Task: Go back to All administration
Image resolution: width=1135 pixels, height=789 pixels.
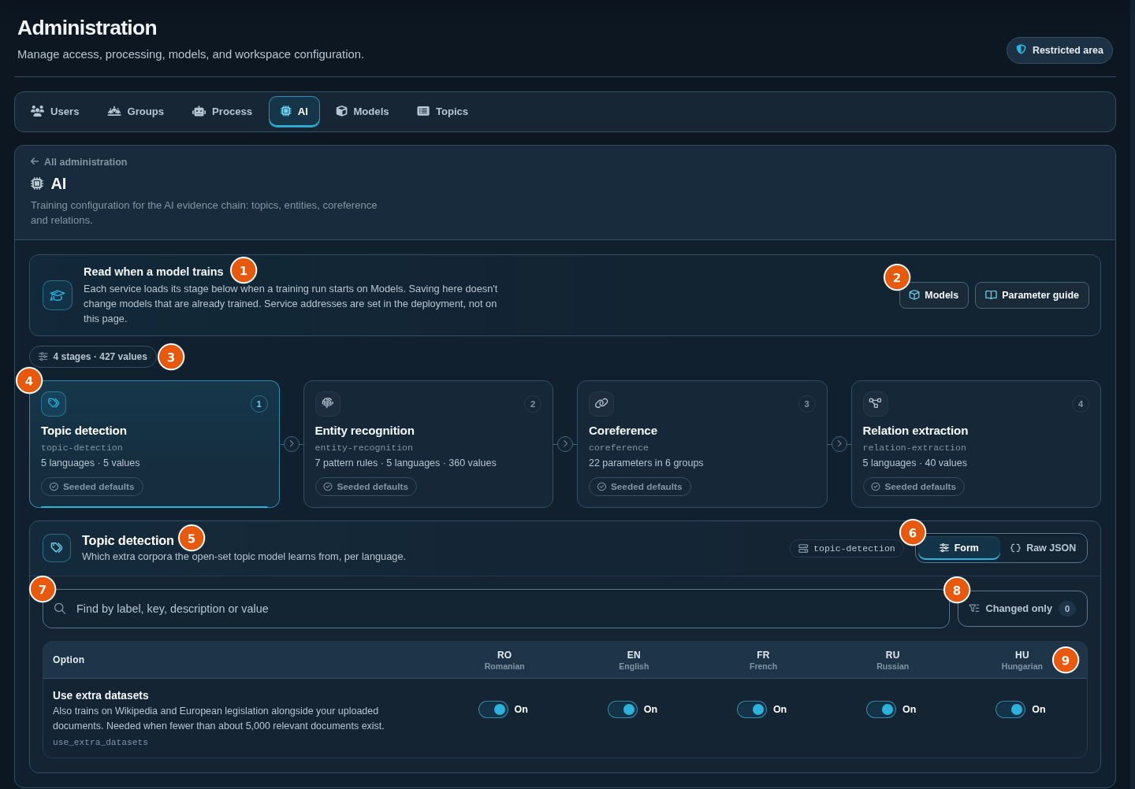Action: point(79,162)
